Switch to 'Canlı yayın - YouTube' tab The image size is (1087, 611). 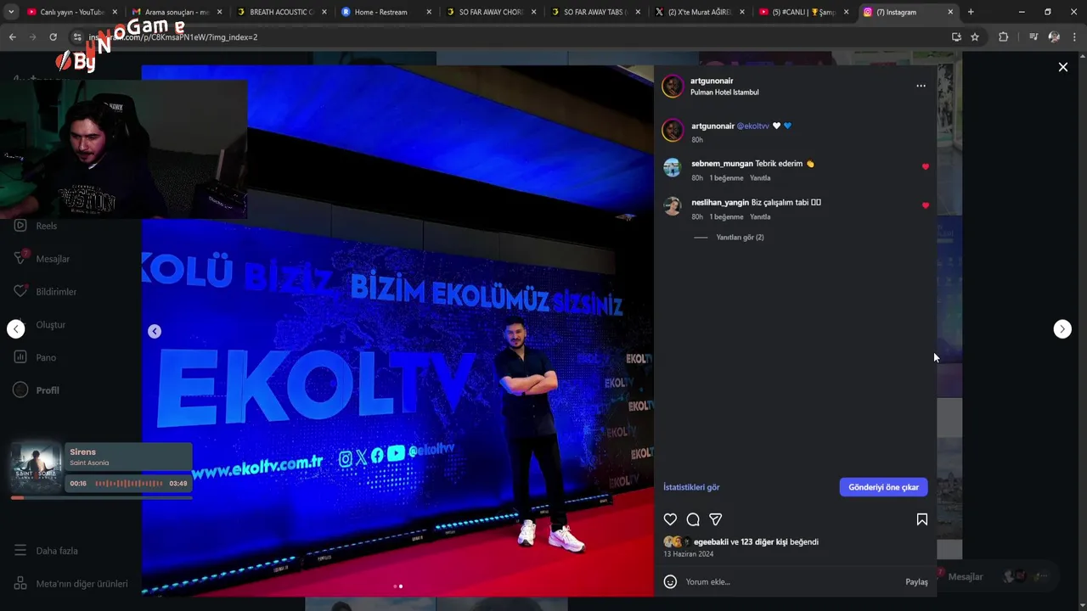pyautogui.click(x=72, y=12)
